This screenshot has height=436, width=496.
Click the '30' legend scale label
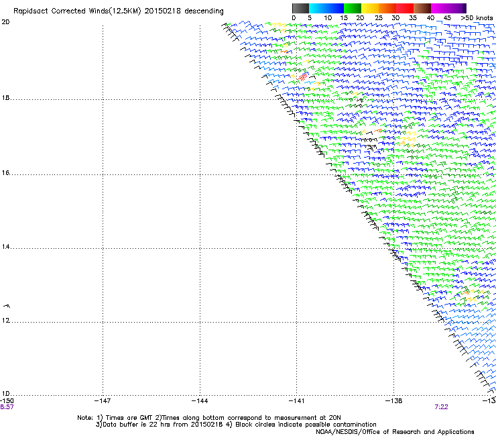pos(395,18)
